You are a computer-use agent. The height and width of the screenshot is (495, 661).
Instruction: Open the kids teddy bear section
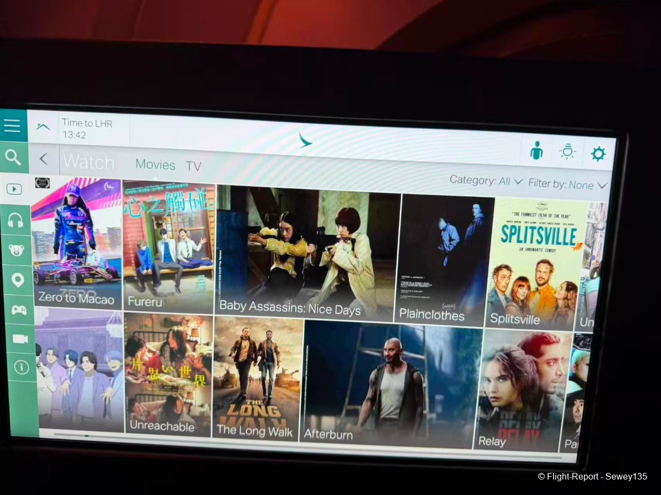tap(17, 250)
